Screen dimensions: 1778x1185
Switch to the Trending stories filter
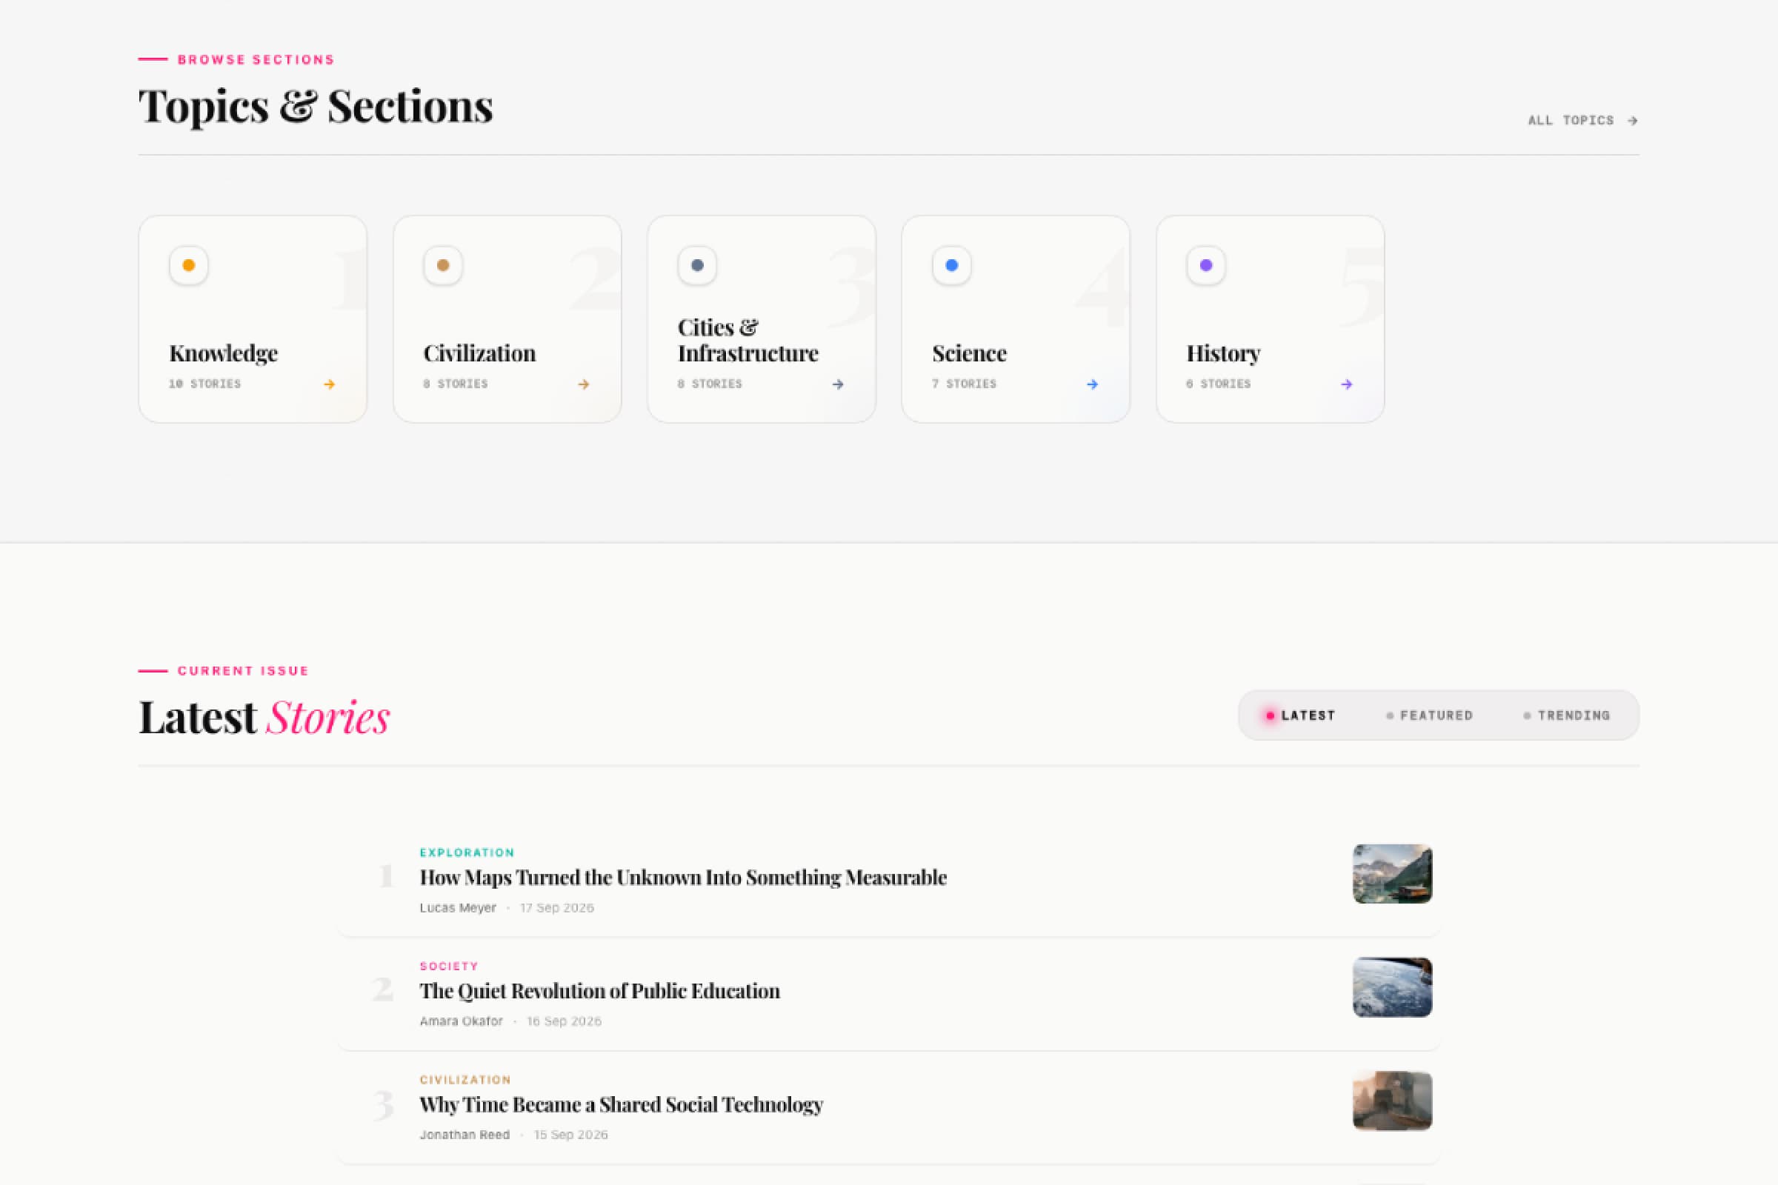coord(1567,715)
